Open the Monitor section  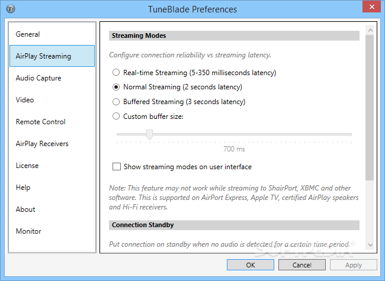coord(52,231)
